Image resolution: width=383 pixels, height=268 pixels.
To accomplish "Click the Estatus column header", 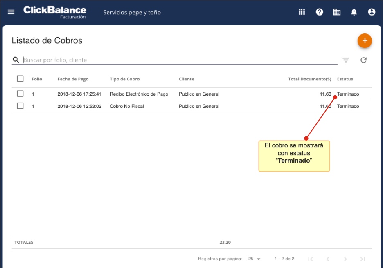I will 345,79.
